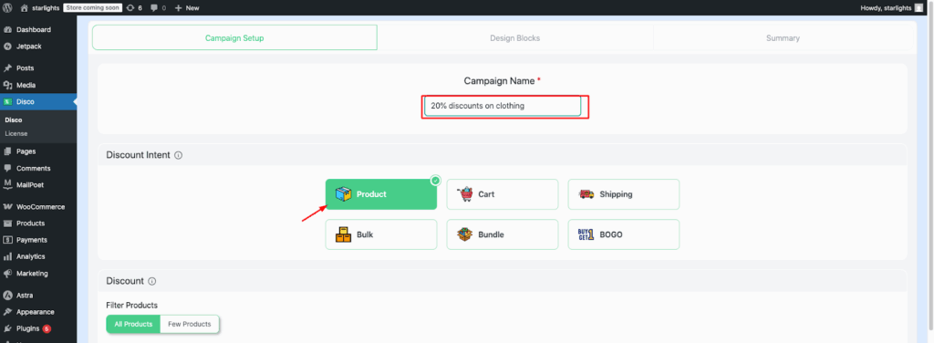Click the Howdy, starlights account link
The image size is (934, 343).
pyautogui.click(x=886, y=7)
